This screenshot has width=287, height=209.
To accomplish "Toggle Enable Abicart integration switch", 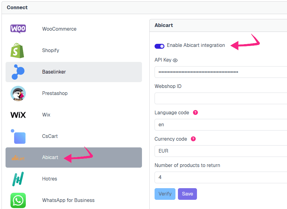I will point(159,46).
